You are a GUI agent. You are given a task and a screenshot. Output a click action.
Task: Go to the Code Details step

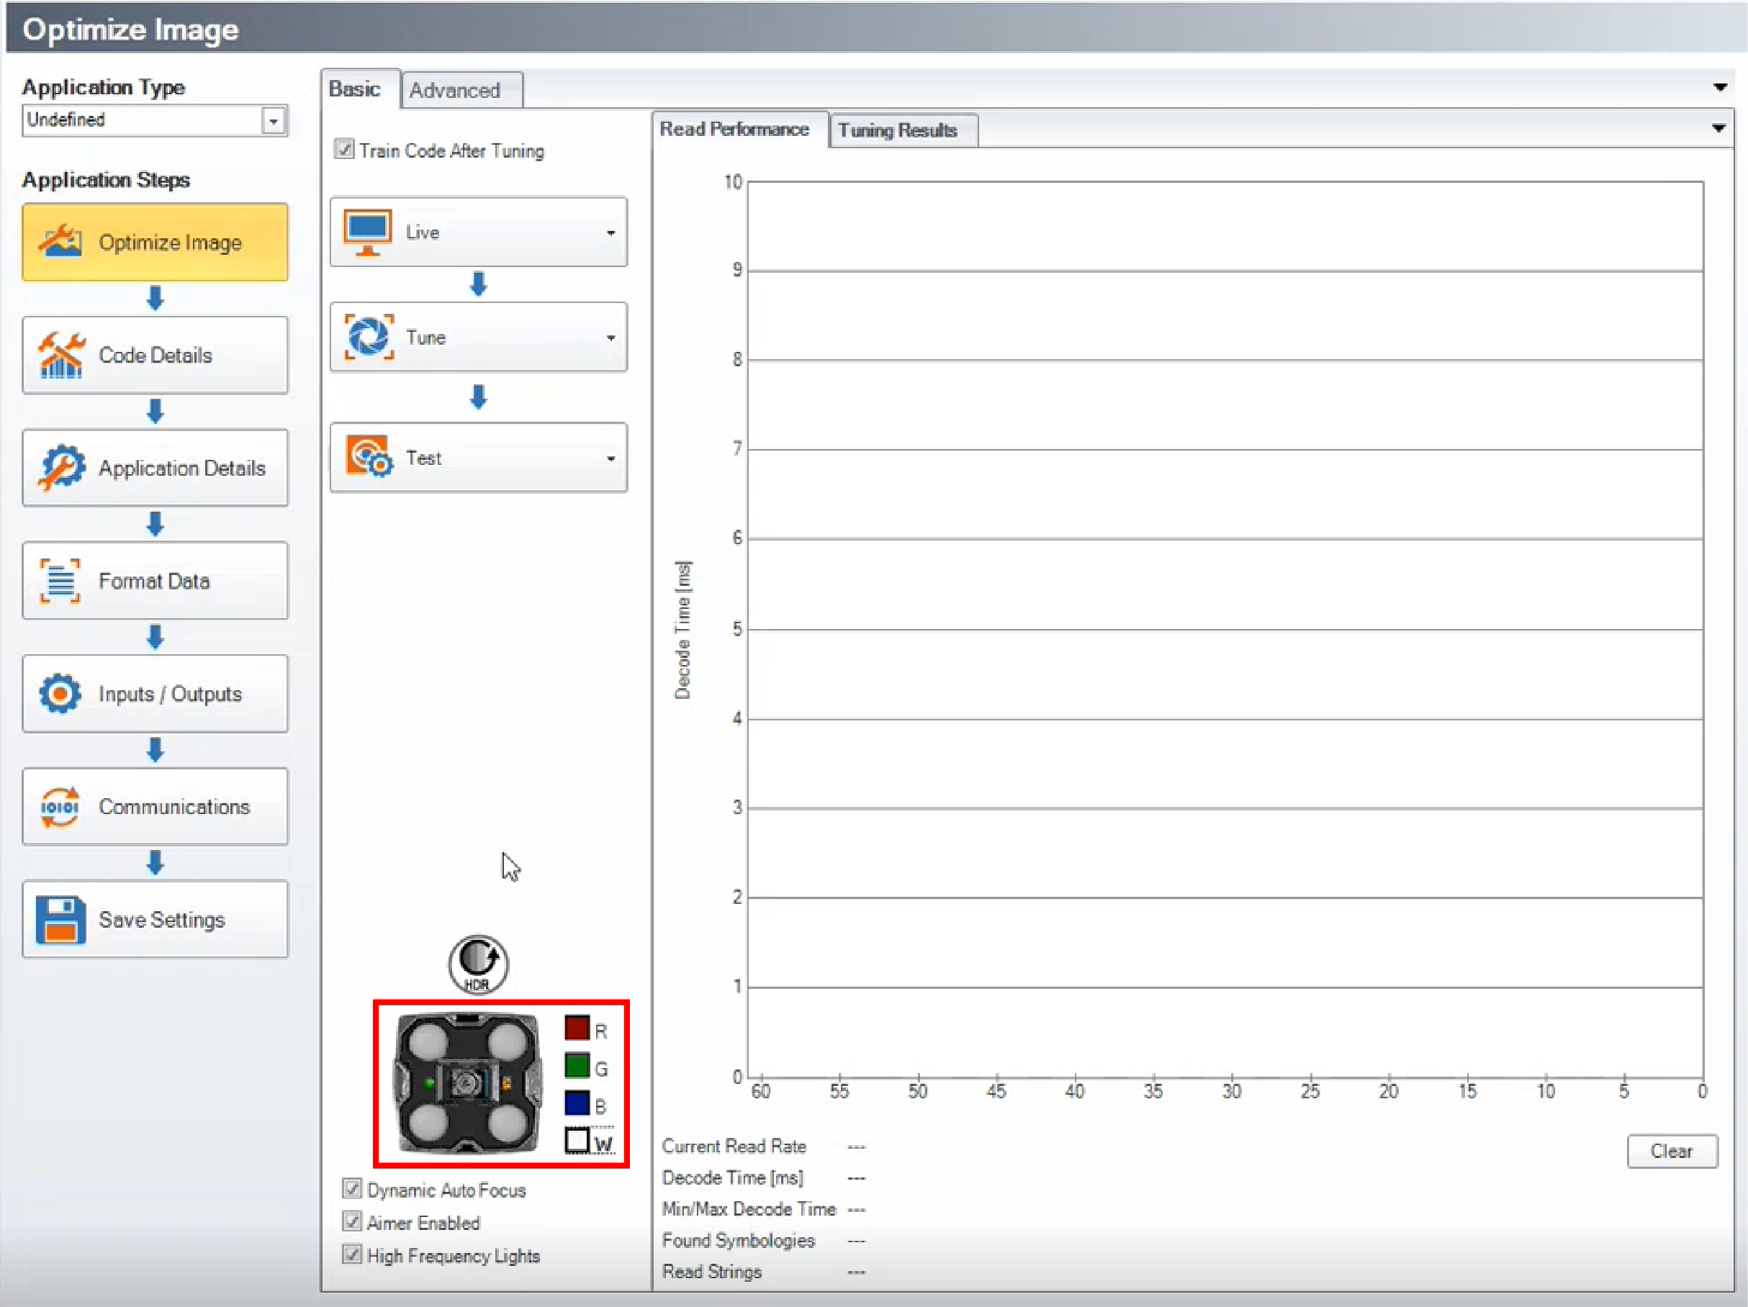(155, 355)
